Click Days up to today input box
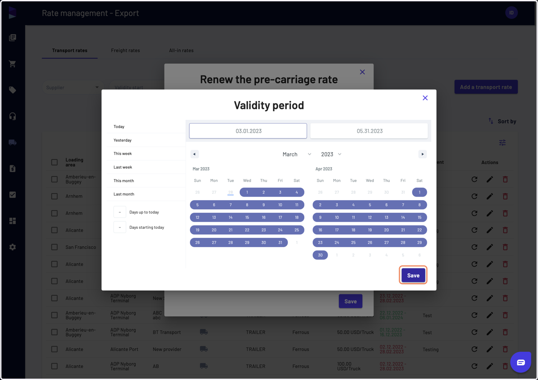Viewport: 538px width, 380px height. tap(120, 212)
